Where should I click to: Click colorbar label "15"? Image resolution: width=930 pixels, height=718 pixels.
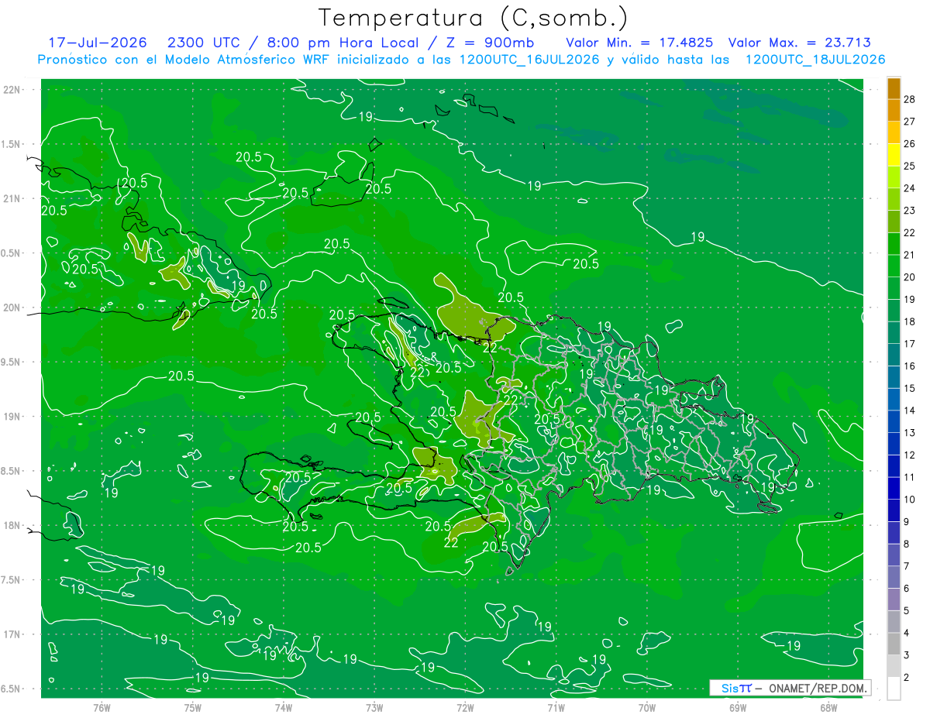(910, 388)
